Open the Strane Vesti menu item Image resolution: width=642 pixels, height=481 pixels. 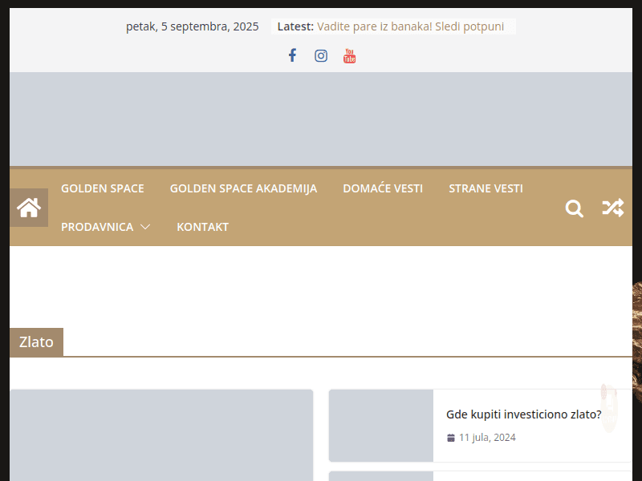pyautogui.click(x=486, y=188)
